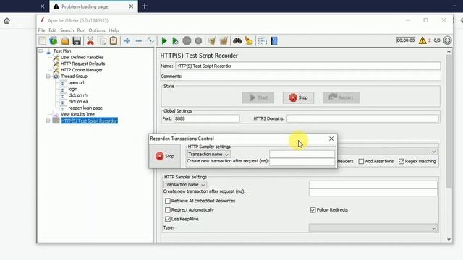
Task: Click Stop button in State section
Action: [298, 97]
